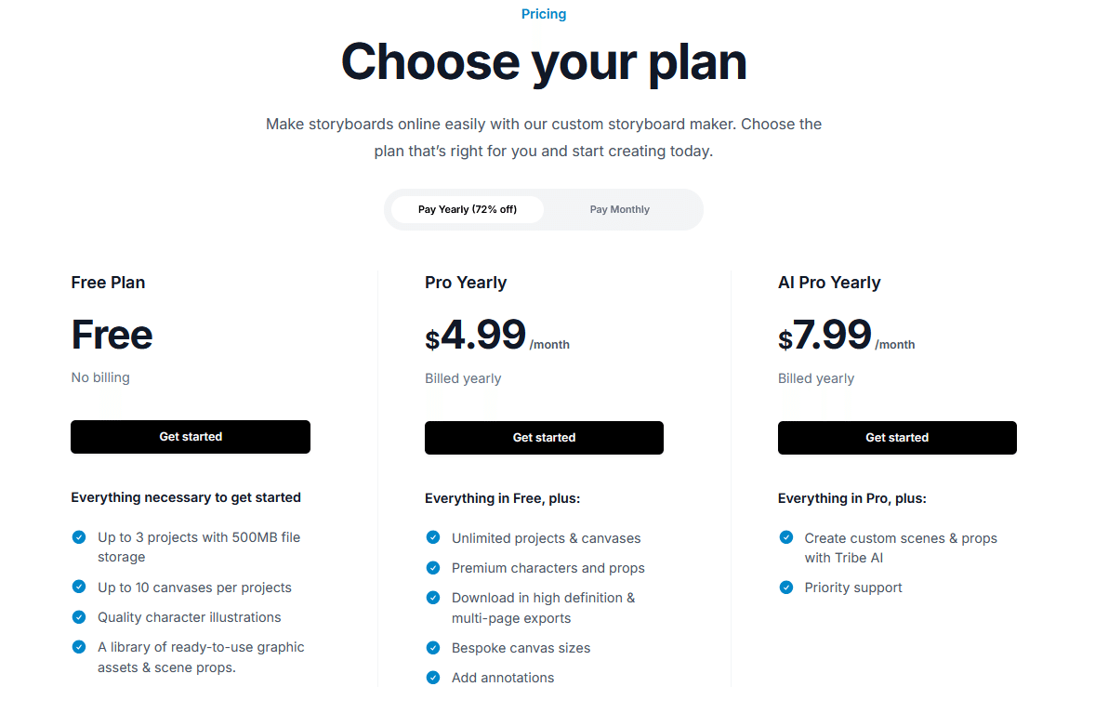
Task: Click the $7.99 AI Pro Yearly price
Action: coord(829,335)
